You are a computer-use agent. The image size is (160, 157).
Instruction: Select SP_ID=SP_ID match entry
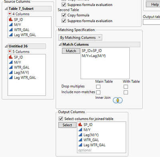[92, 51]
